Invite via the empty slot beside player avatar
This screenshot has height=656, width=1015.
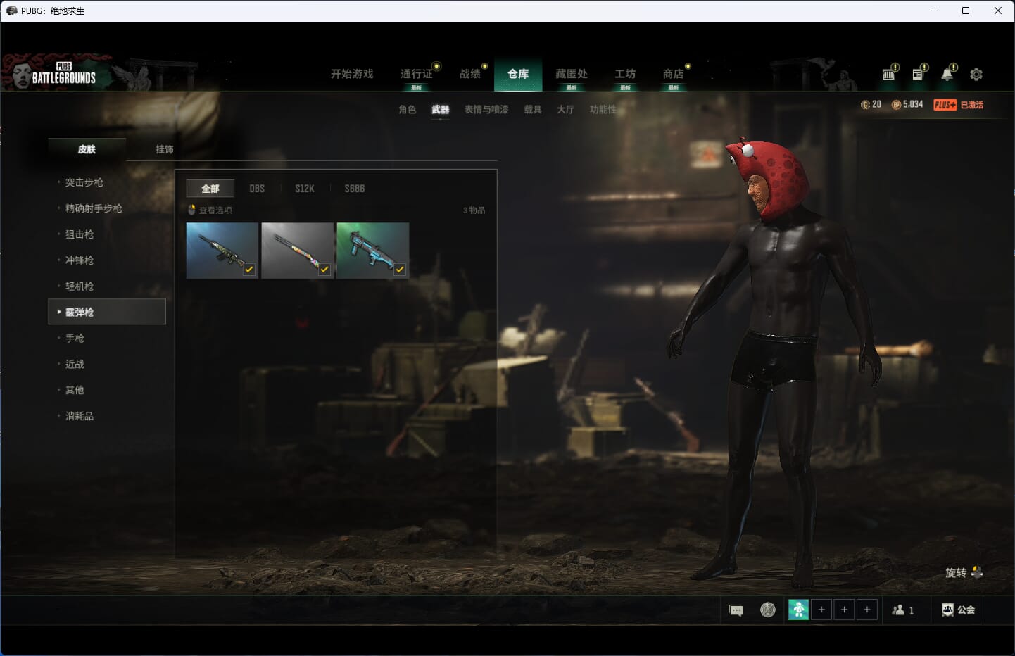click(x=821, y=610)
